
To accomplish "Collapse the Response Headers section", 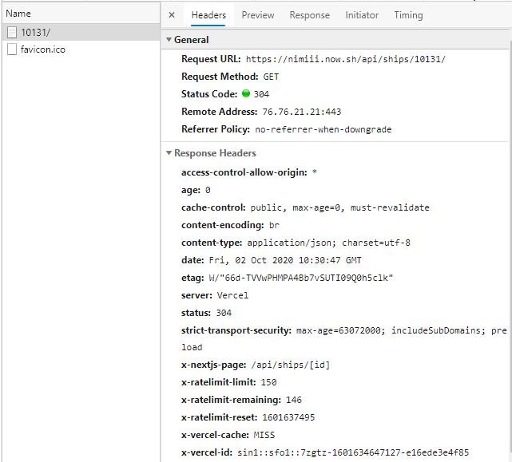I will [x=169, y=153].
